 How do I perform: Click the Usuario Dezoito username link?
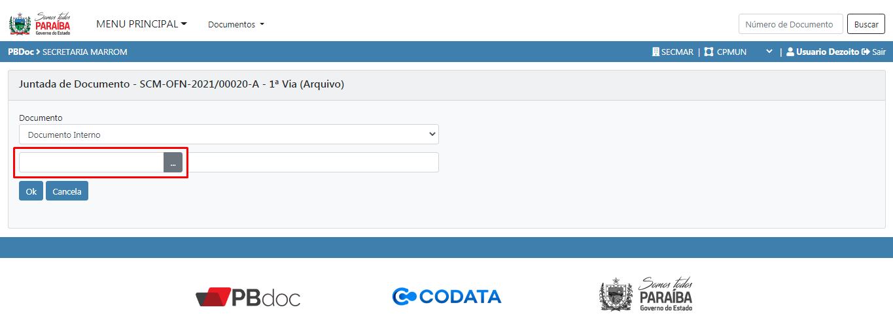click(827, 52)
